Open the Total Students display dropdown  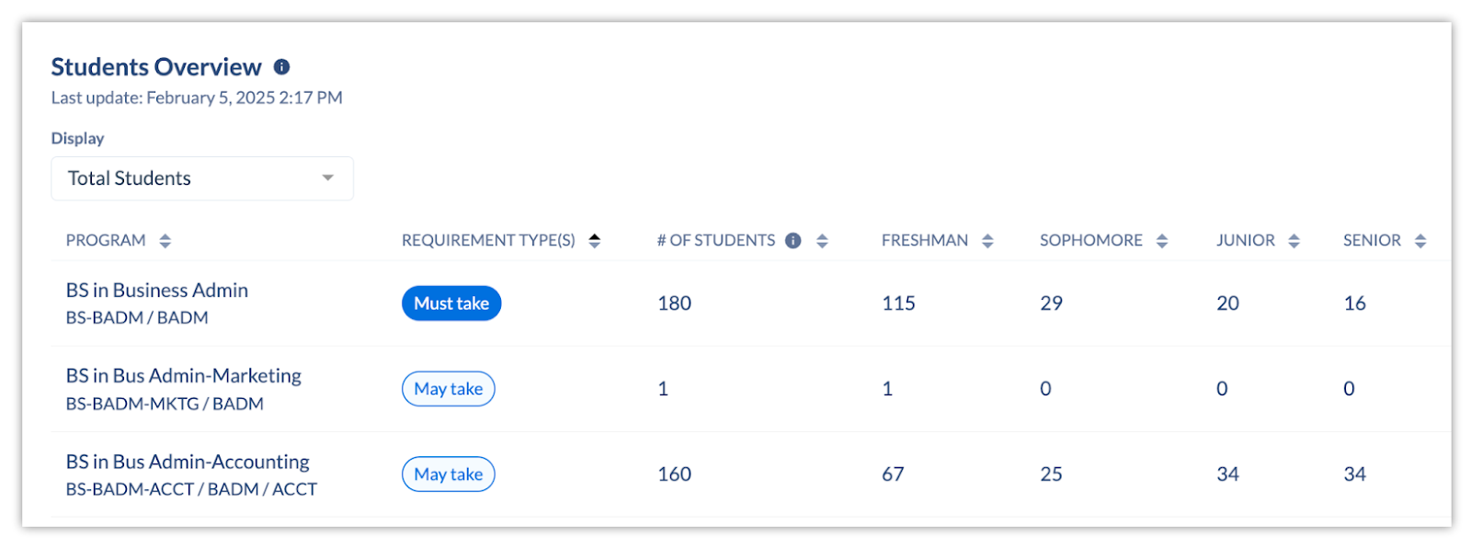coord(202,178)
